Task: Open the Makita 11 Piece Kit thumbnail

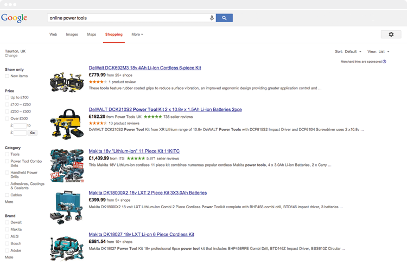Action: coord(67,165)
